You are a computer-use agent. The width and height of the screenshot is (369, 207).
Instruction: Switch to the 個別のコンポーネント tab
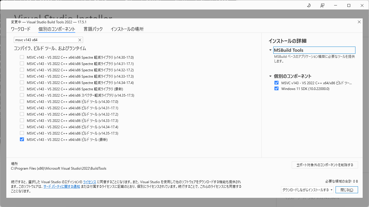point(57,29)
